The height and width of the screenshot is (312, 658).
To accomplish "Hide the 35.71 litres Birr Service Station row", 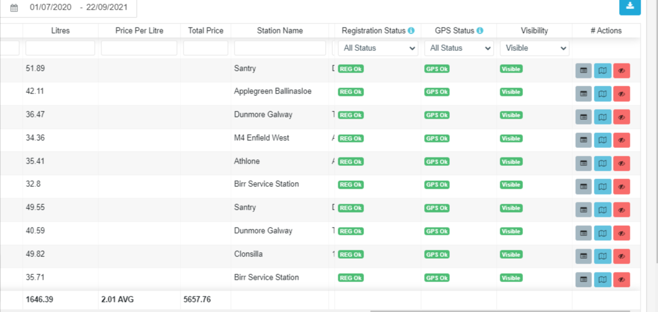I will click(x=621, y=280).
